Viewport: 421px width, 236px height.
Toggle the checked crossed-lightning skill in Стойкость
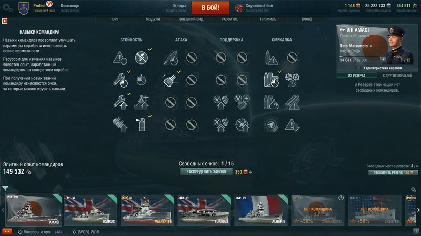[142, 57]
